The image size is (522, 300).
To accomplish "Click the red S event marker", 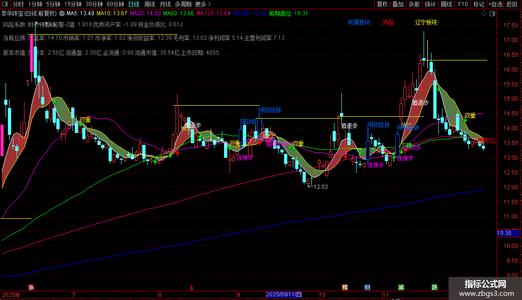I will tap(191, 288).
